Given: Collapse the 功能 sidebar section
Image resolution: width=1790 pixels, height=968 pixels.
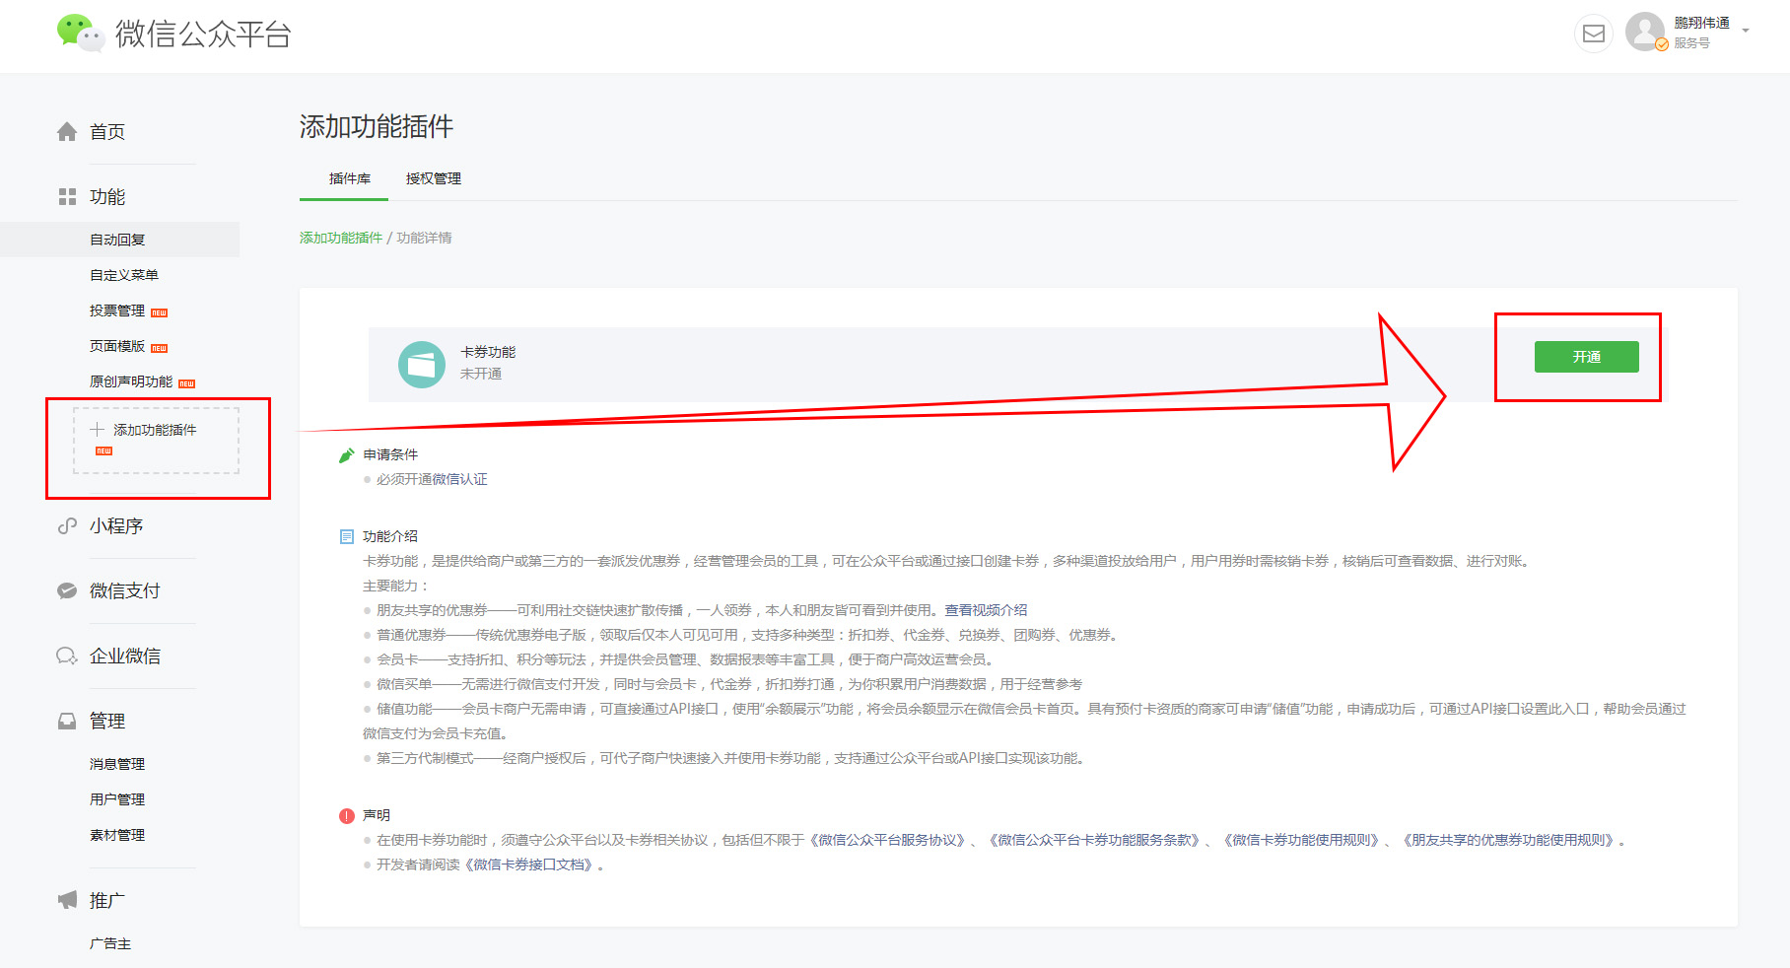Looking at the screenshot, I should click(106, 197).
